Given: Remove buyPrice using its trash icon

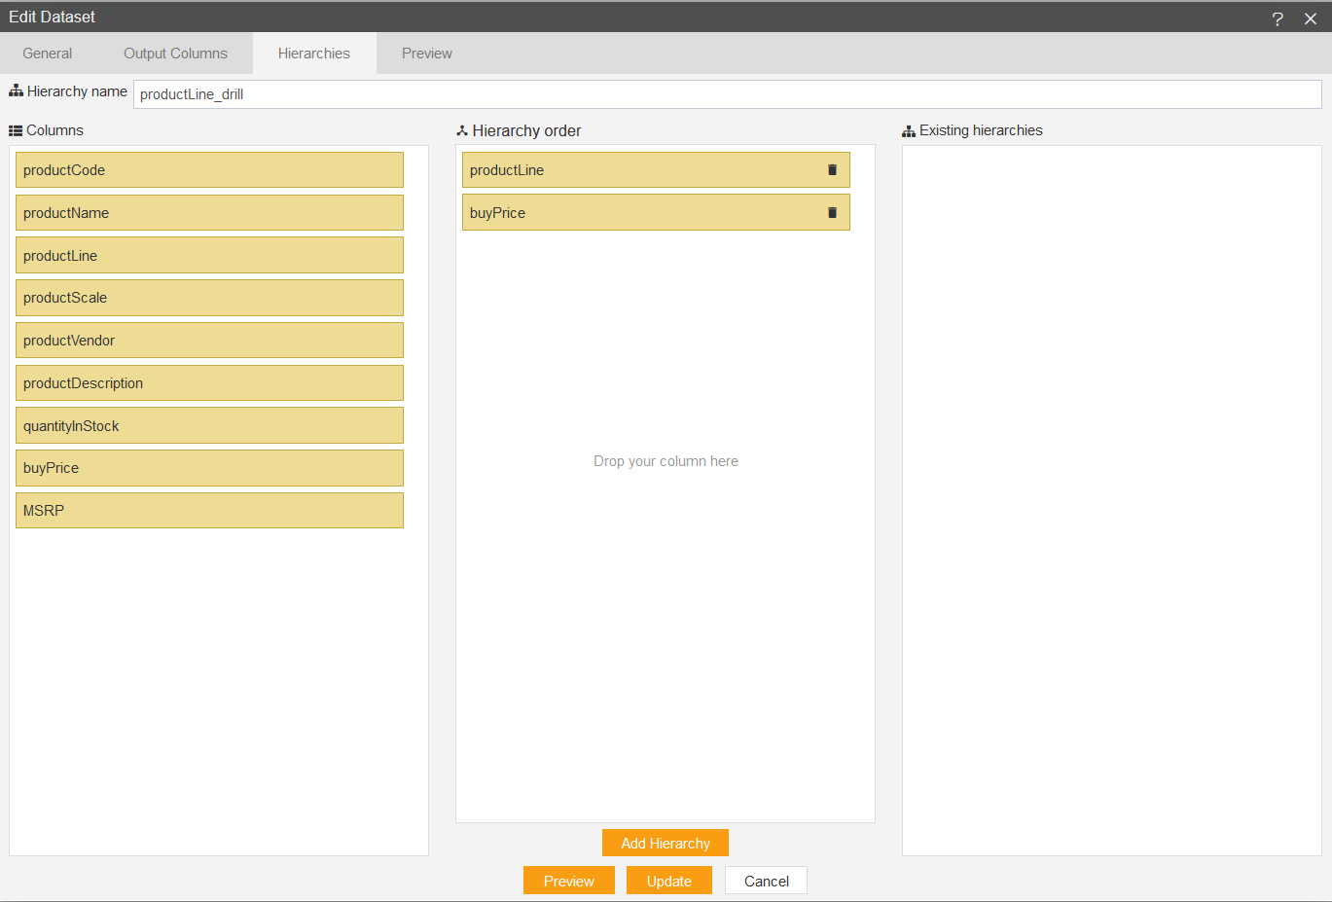Looking at the screenshot, I should (x=832, y=212).
